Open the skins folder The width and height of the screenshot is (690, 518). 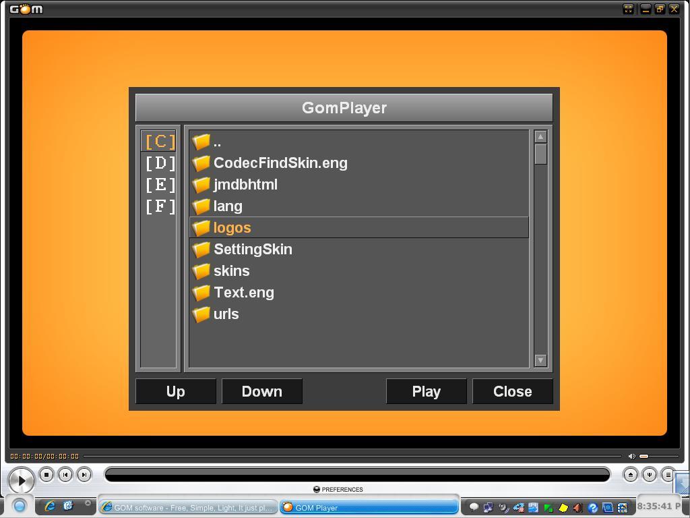[x=232, y=270]
